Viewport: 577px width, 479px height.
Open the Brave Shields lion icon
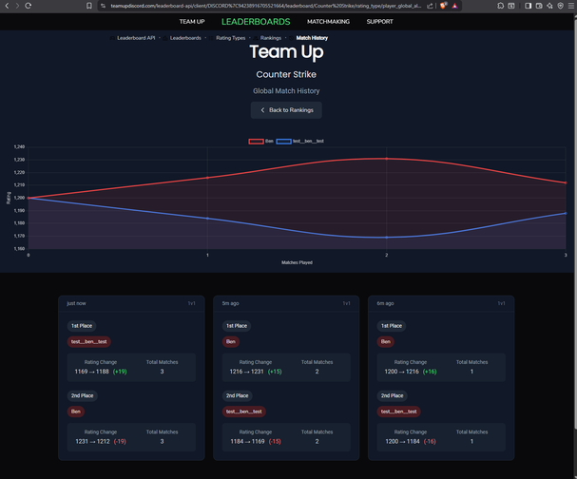443,6
